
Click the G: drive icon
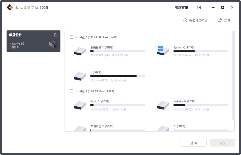click(x=163, y=128)
